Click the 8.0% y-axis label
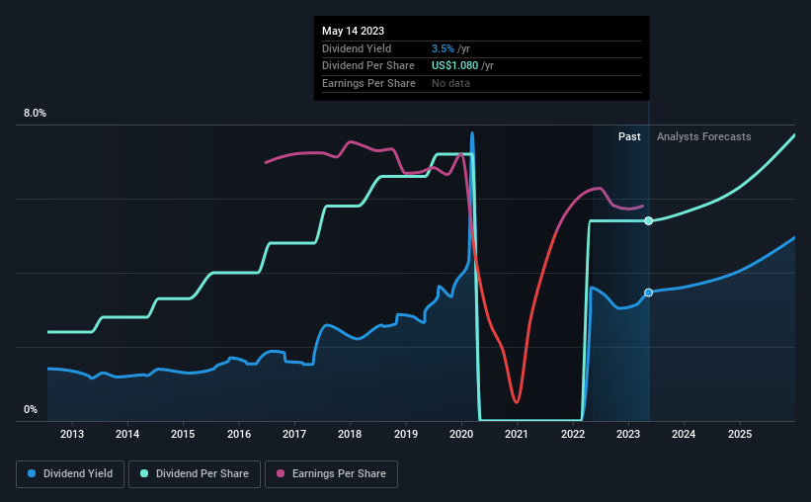This screenshot has width=811, height=502. [x=36, y=114]
